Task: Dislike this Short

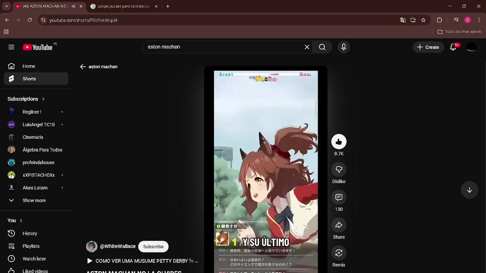Action: pyautogui.click(x=339, y=169)
